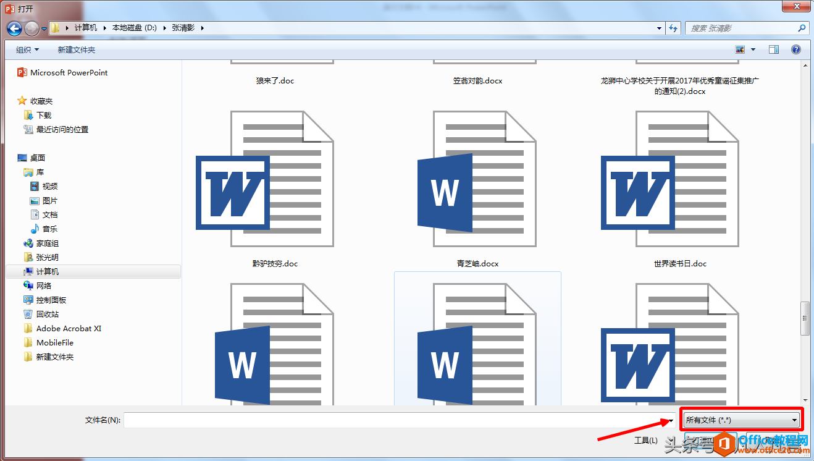Click the file list scrollbar up arrow
The height and width of the screenshot is (461, 814).
click(x=805, y=65)
